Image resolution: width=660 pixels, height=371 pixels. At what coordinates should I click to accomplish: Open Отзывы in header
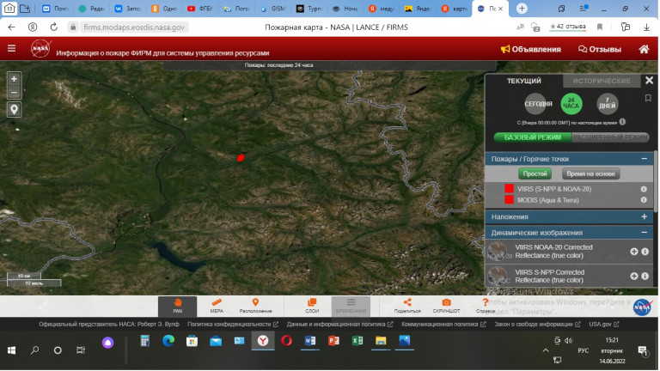[x=600, y=49]
